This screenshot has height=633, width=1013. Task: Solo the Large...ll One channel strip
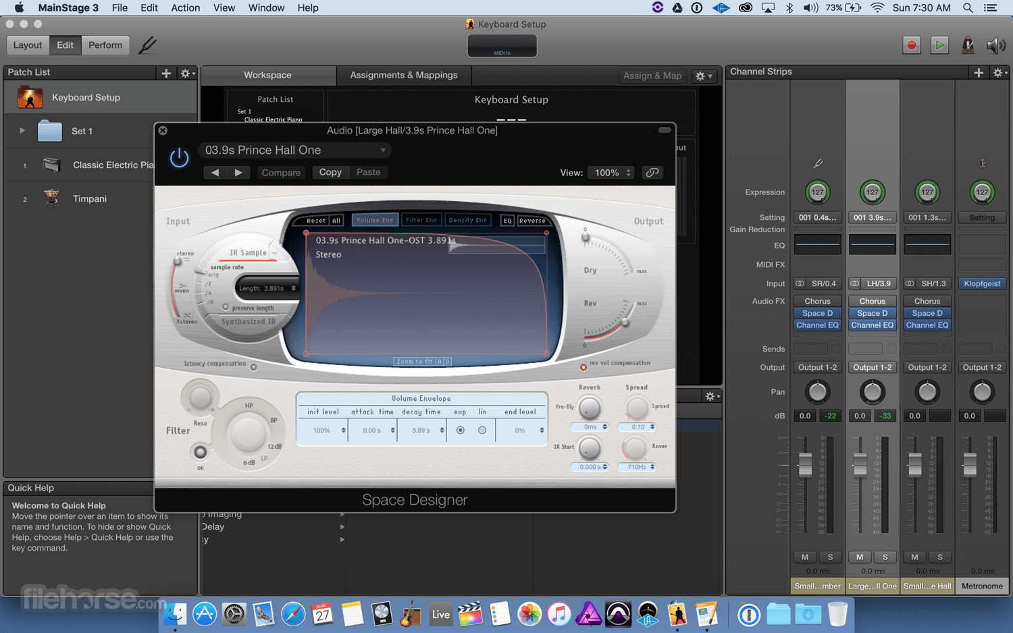pos(885,557)
